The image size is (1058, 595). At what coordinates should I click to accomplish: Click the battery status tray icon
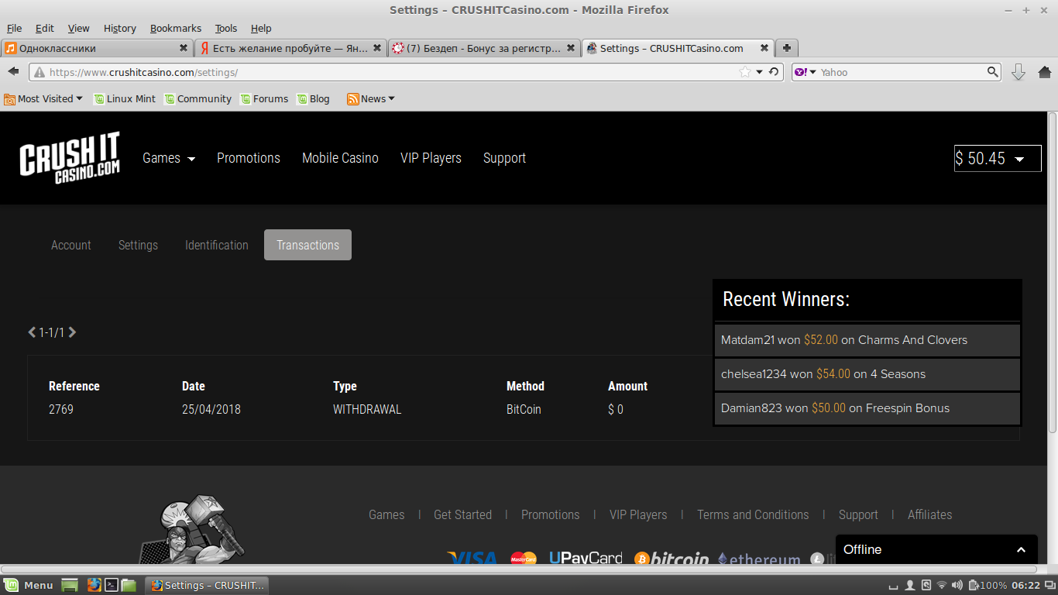coord(974,586)
